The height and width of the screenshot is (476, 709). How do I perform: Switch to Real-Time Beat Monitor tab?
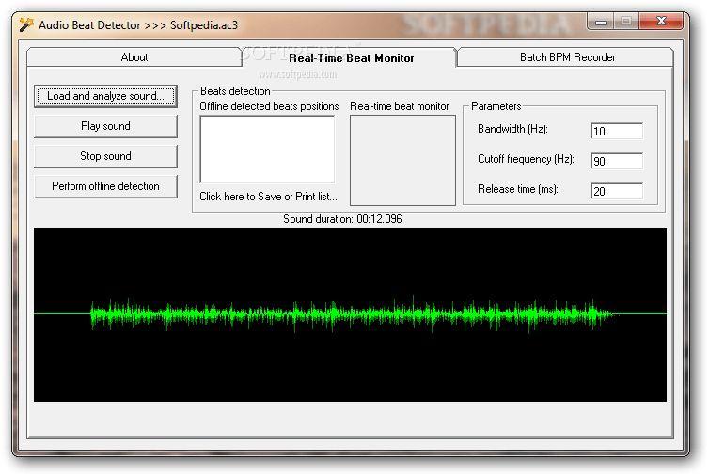[351, 58]
